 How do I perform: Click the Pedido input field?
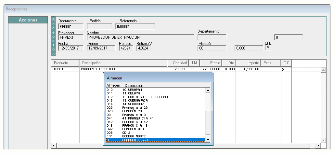click(x=99, y=27)
